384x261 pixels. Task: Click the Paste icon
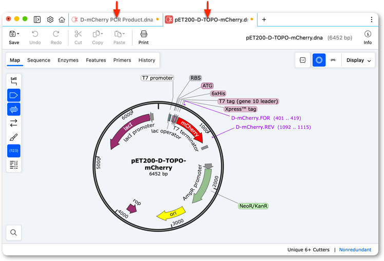click(118, 34)
